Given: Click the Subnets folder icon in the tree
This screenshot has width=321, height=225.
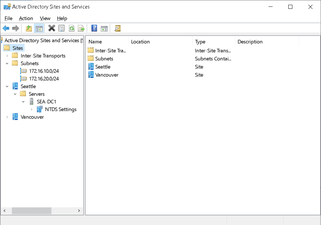Looking at the screenshot, I should pos(15,63).
